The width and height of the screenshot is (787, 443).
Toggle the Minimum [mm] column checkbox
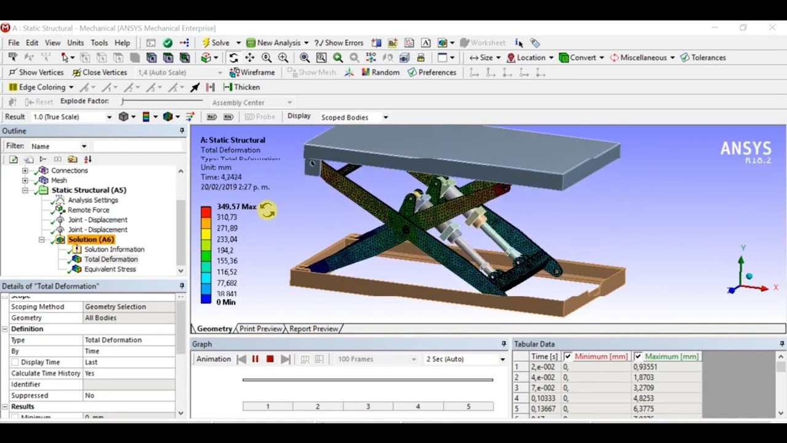click(568, 356)
